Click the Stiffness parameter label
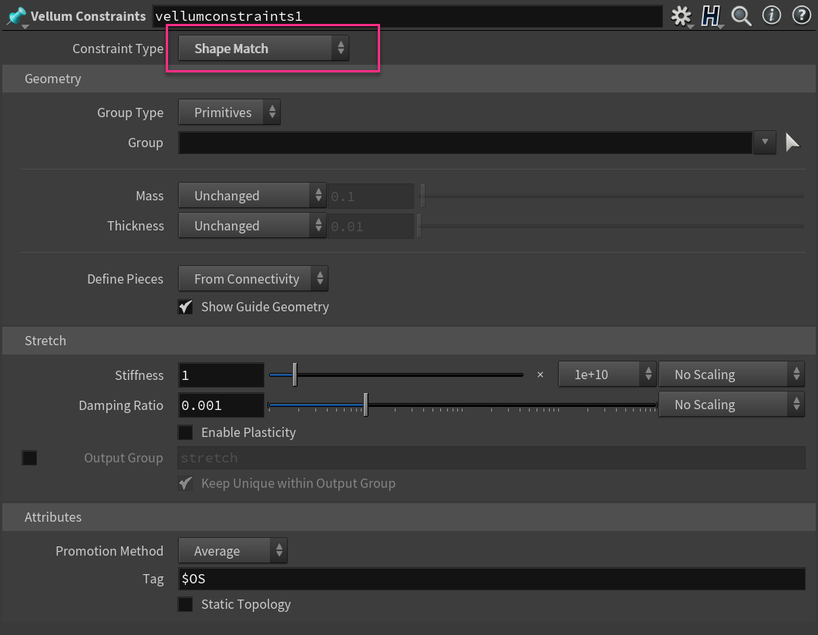Image resolution: width=818 pixels, height=635 pixels. point(140,375)
